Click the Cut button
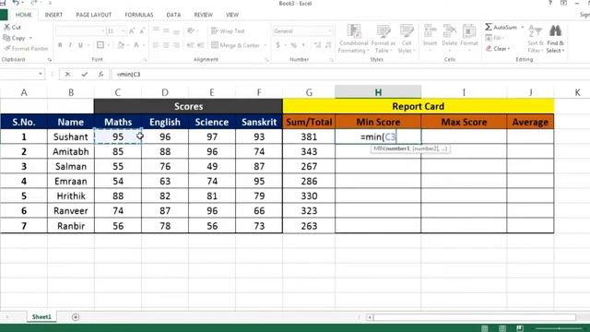 12,27
